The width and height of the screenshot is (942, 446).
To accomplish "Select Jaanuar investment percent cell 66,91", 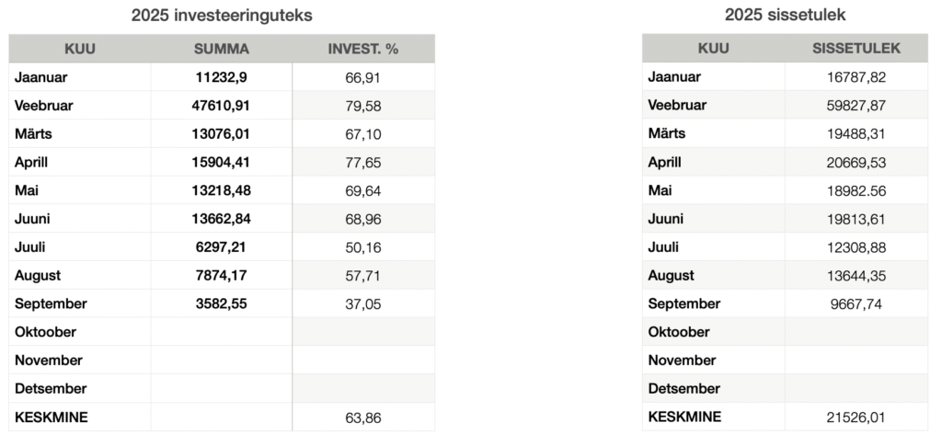I will pos(363,77).
